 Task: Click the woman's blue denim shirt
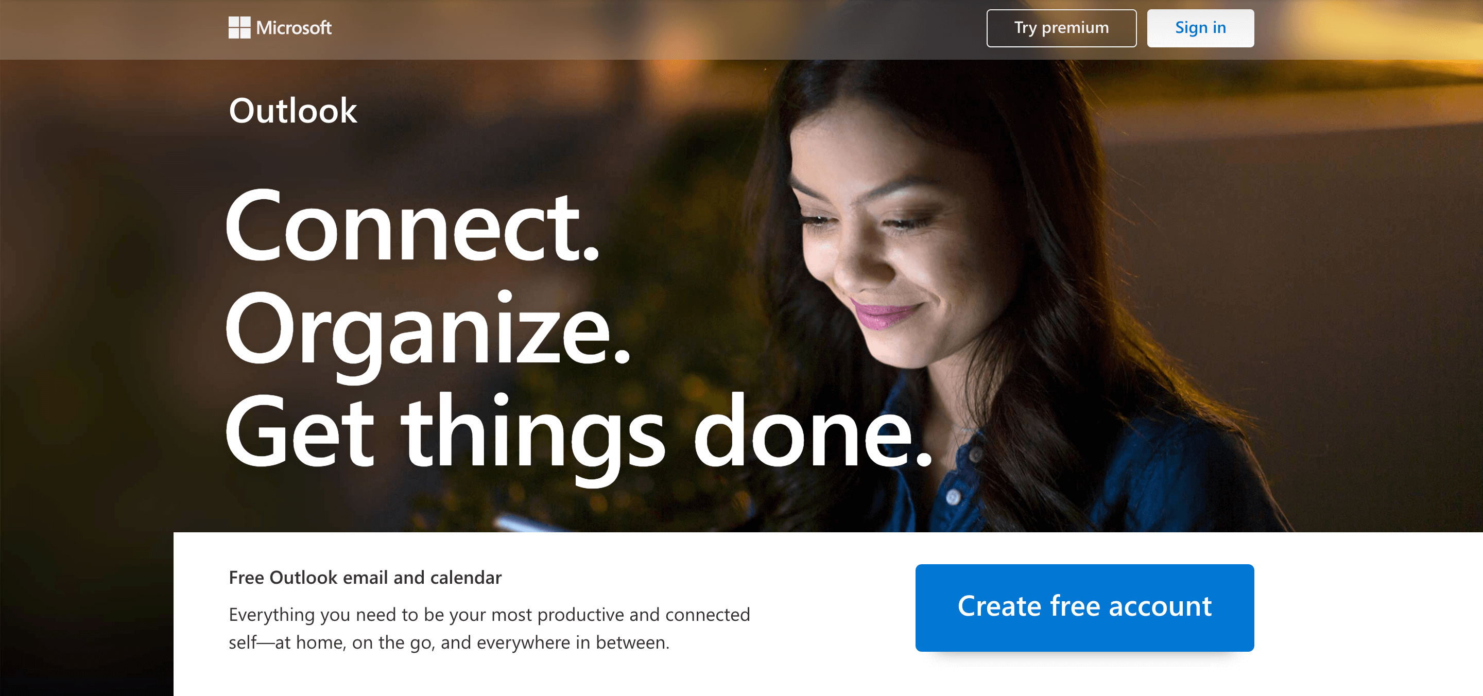(x=1151, y=472)
